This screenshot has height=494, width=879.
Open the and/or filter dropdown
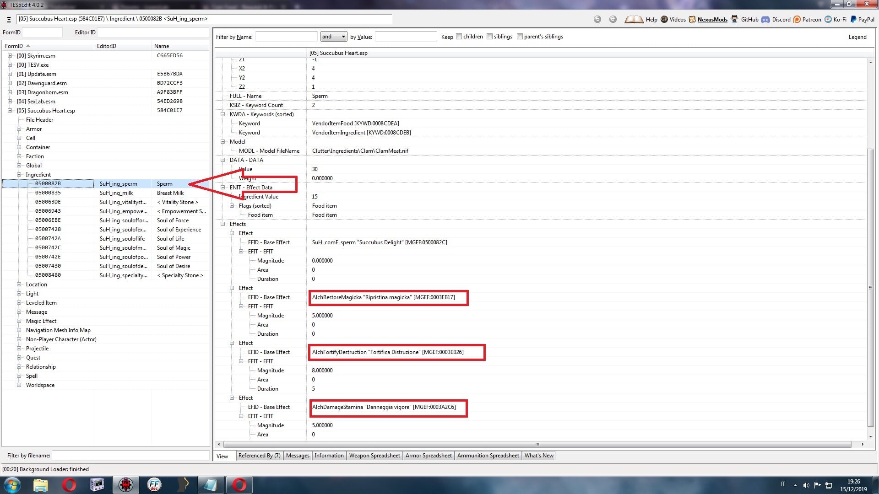(334, 37)
